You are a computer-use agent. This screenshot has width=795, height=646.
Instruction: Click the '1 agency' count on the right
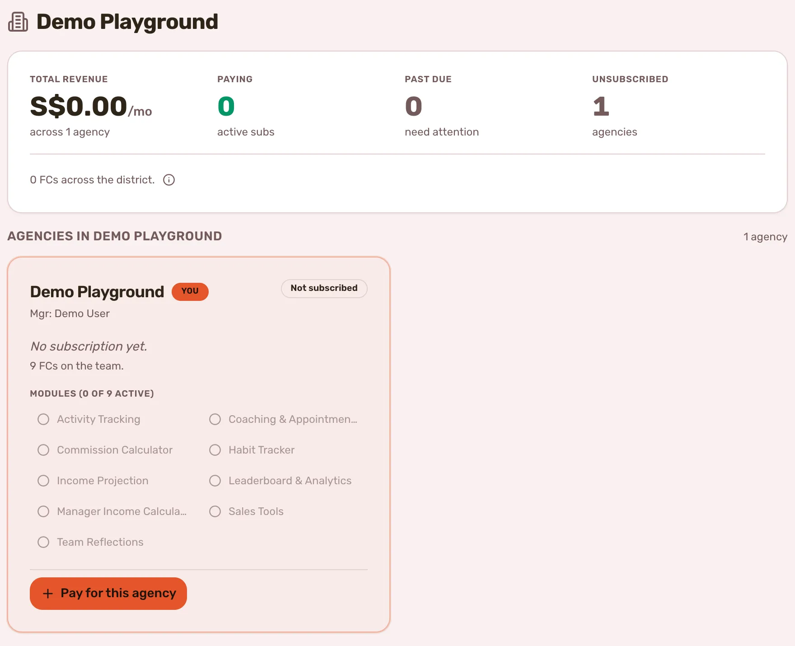[765, 237]
